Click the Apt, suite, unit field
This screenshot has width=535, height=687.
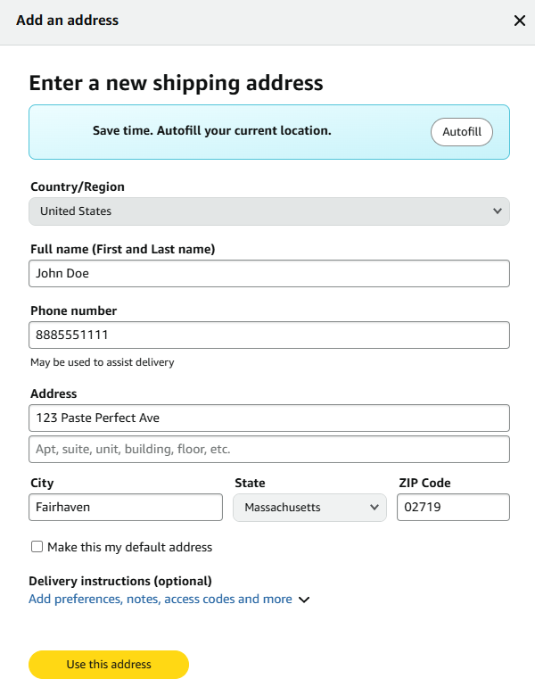(268, 449)
